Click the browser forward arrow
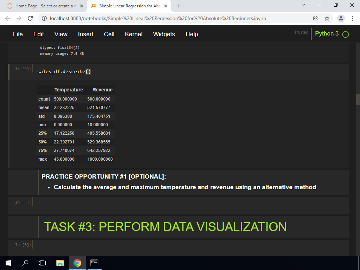 (x=19, y=18)
